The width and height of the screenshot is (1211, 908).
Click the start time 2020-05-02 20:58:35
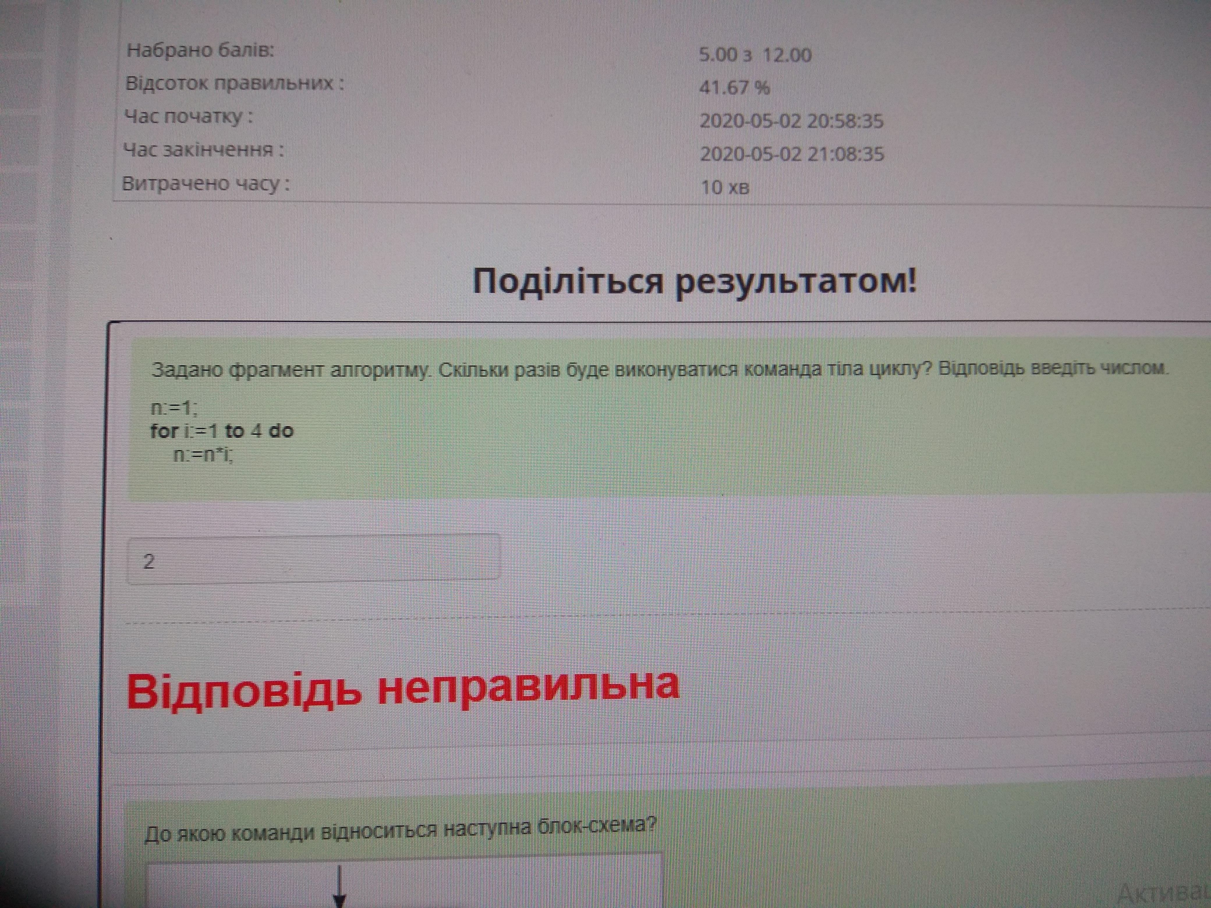pyautogui.click(x=791, y=120)
